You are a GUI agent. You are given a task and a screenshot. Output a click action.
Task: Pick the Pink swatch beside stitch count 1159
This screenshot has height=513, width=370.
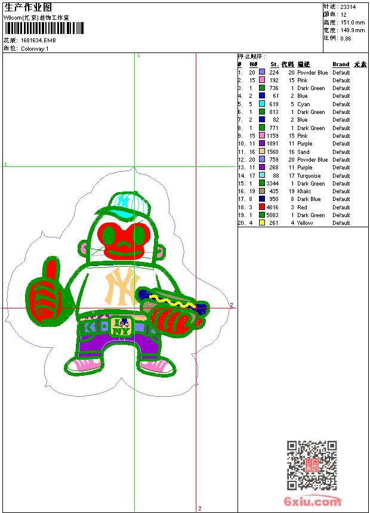point(262,135)
